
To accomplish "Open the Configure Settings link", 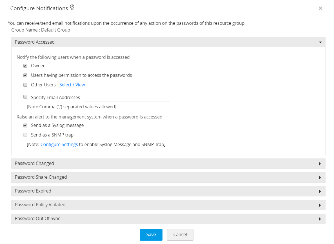I will click(x=59, y=144).
